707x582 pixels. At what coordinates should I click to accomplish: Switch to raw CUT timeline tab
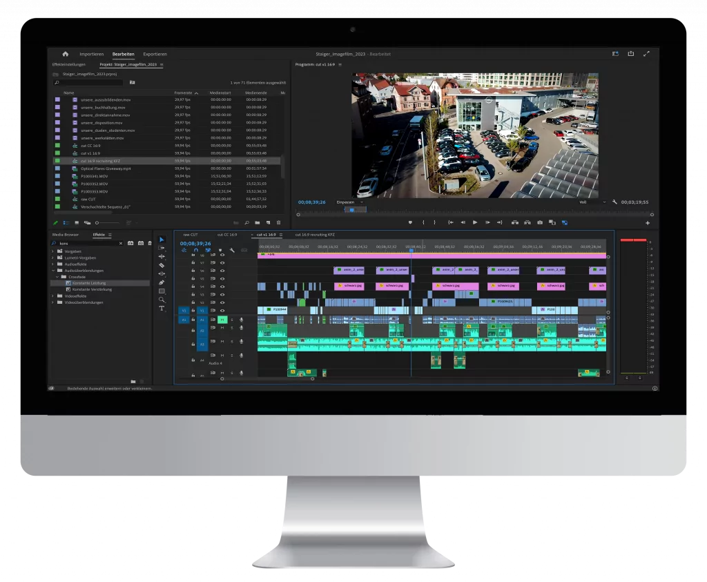coord(191,235)
